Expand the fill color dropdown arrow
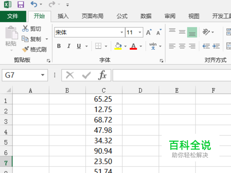Screen dimensions: 231x173 point(125,46)
